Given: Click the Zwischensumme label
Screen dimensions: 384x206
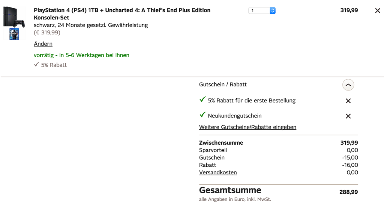Looking at the screenshot, I should 221,142.
